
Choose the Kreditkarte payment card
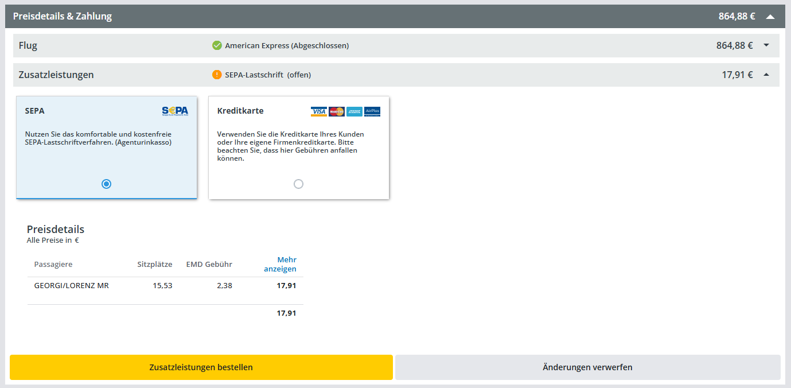point(298,146)
